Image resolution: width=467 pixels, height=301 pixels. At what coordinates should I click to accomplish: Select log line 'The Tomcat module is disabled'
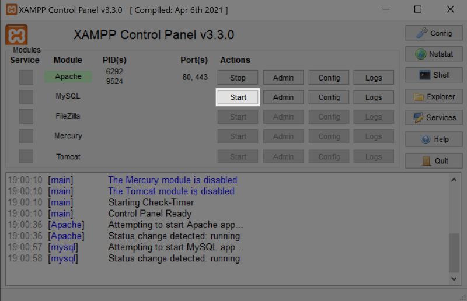171,191
